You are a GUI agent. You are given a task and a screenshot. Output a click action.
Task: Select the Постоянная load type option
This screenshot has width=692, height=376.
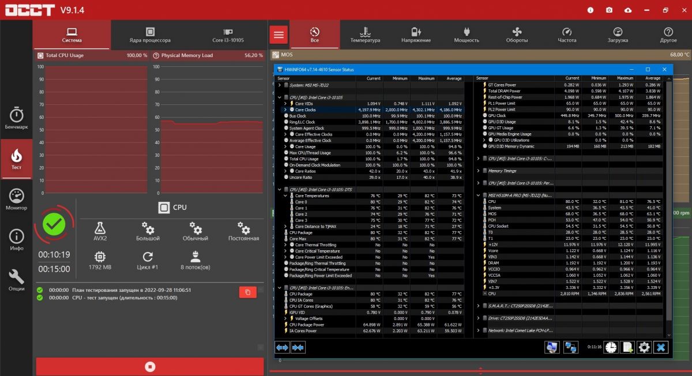coord(243,231)
